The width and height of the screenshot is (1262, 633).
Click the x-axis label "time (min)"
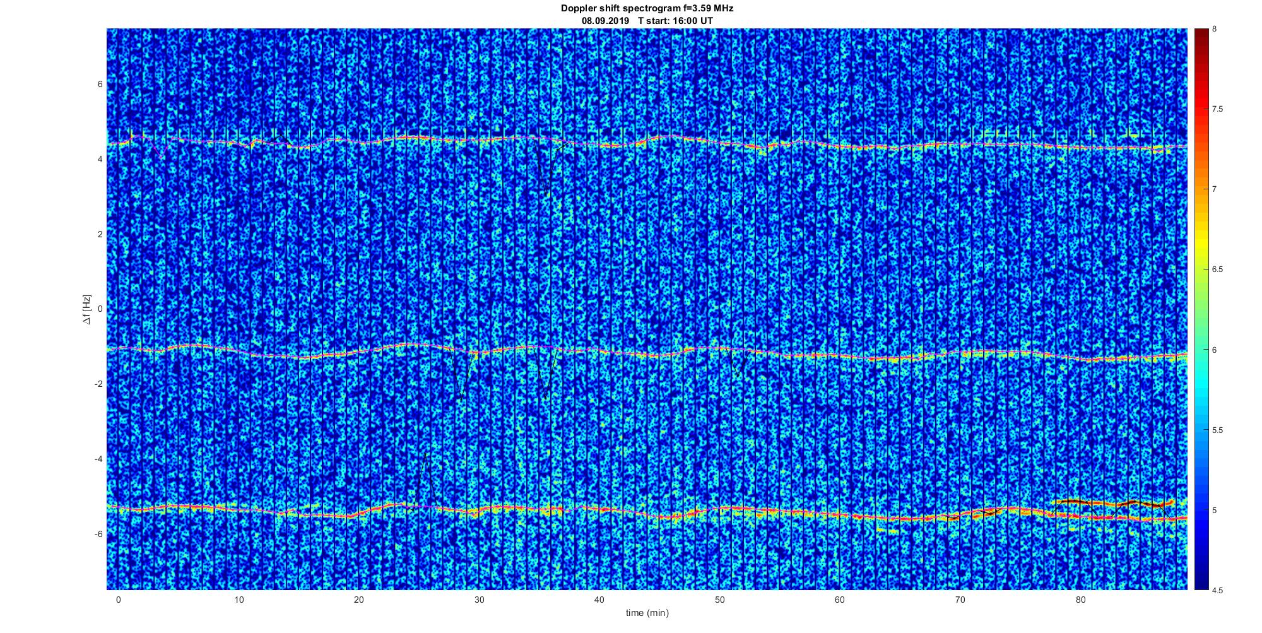647,613
